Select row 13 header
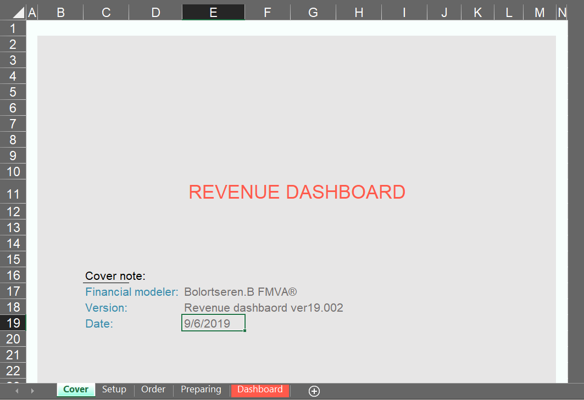This screenshot has height=400, width=584. coord(13,228)
